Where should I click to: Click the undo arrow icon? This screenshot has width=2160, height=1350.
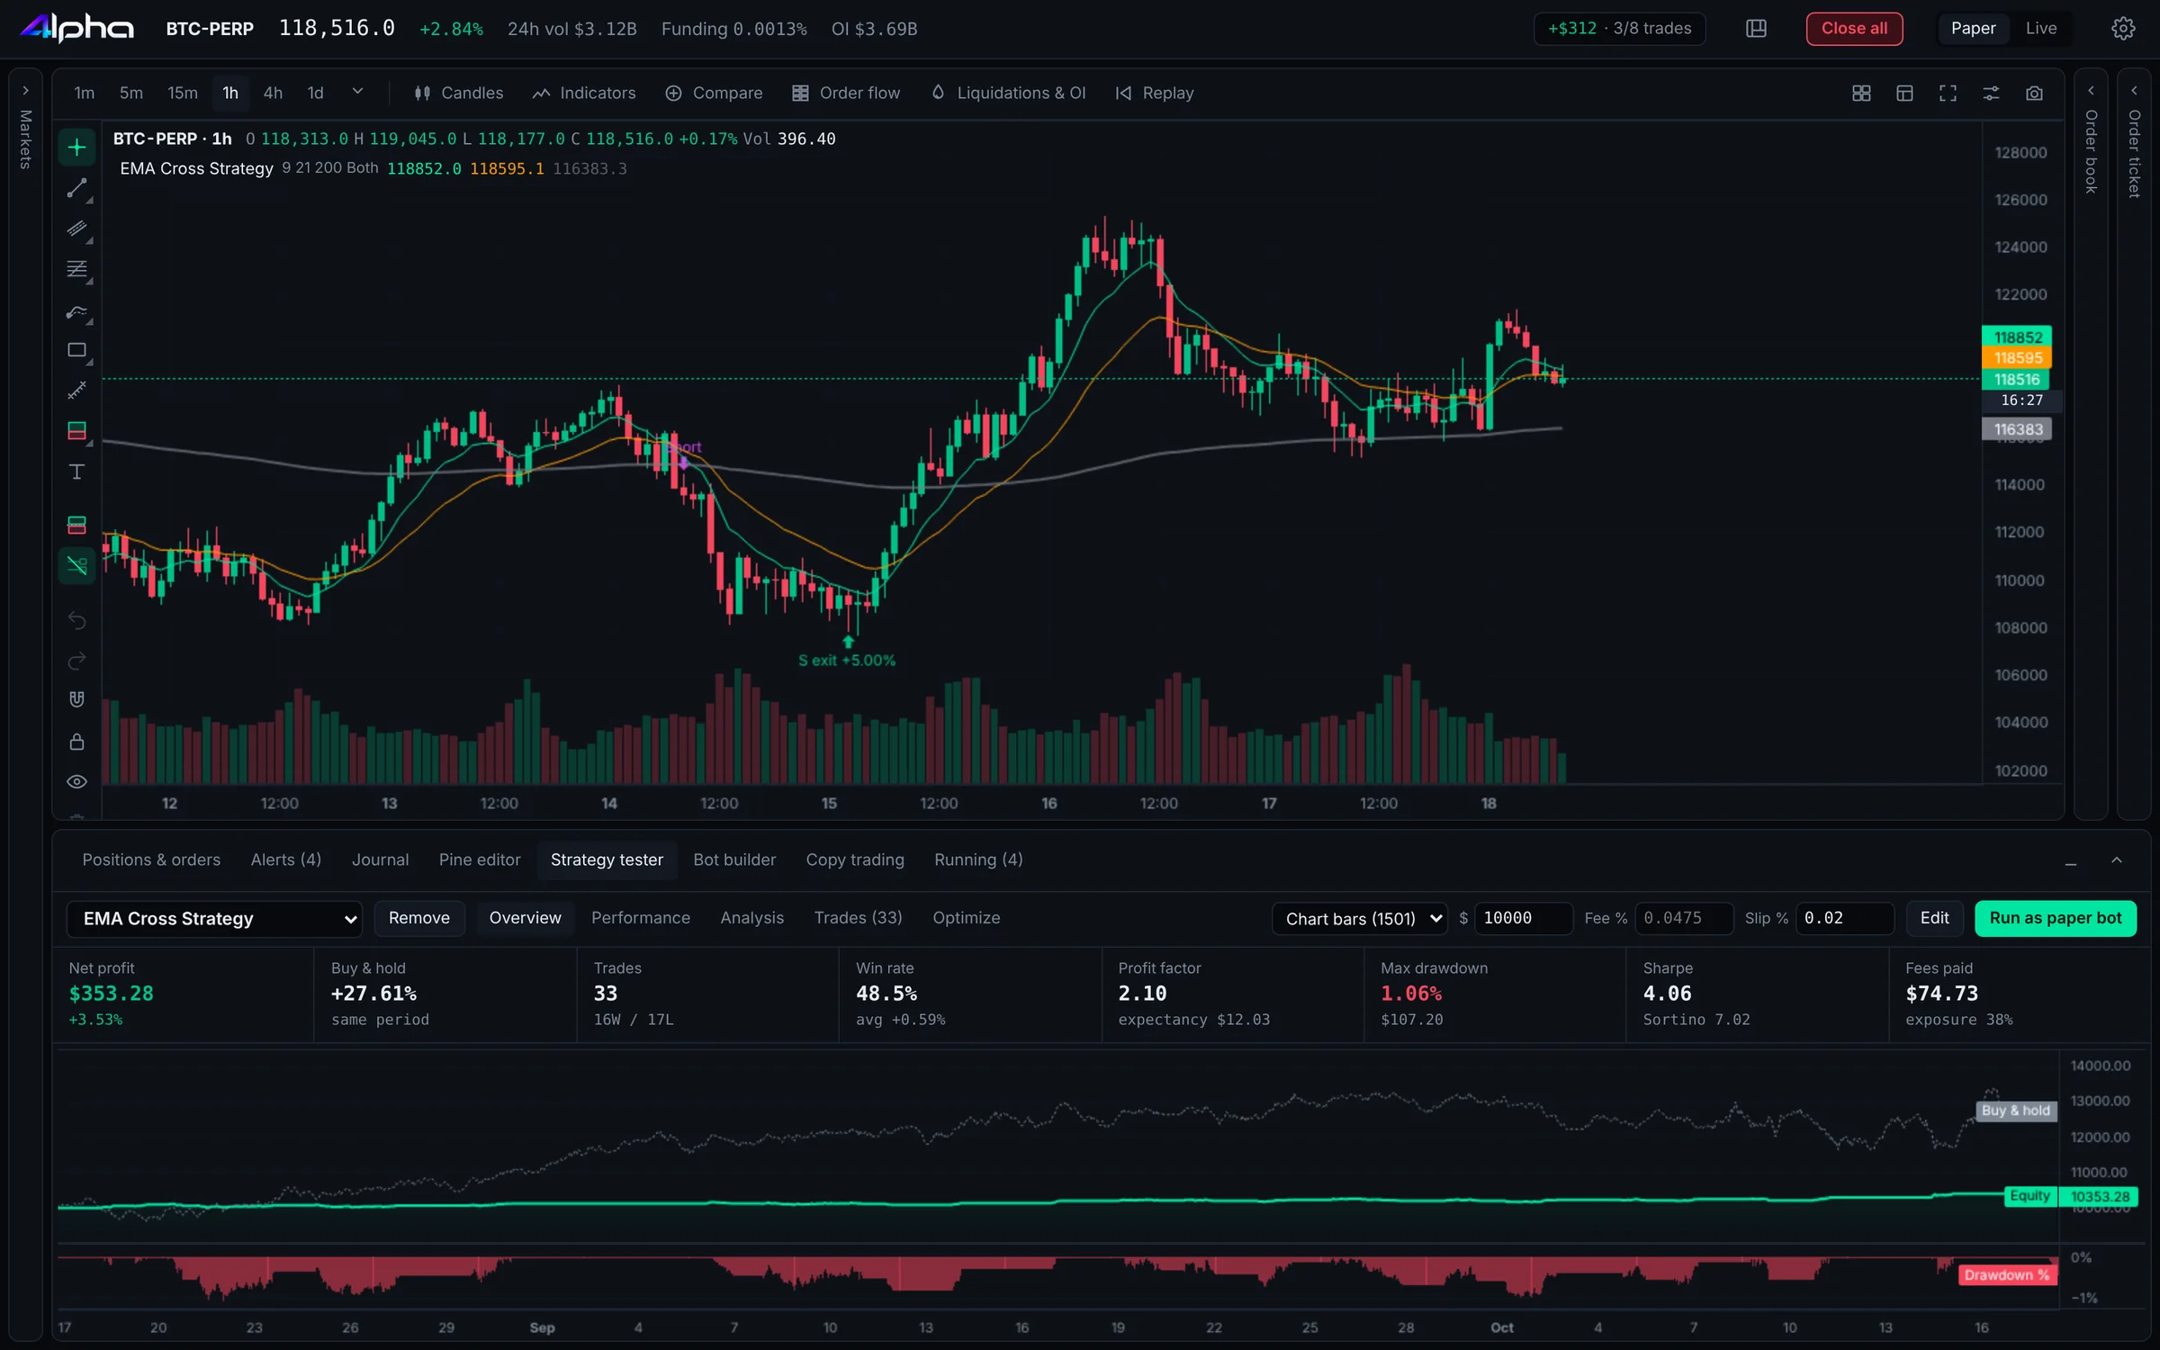76,620
